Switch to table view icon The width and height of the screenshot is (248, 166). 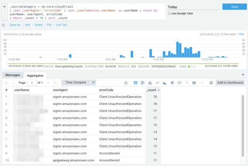coord(135,83)
